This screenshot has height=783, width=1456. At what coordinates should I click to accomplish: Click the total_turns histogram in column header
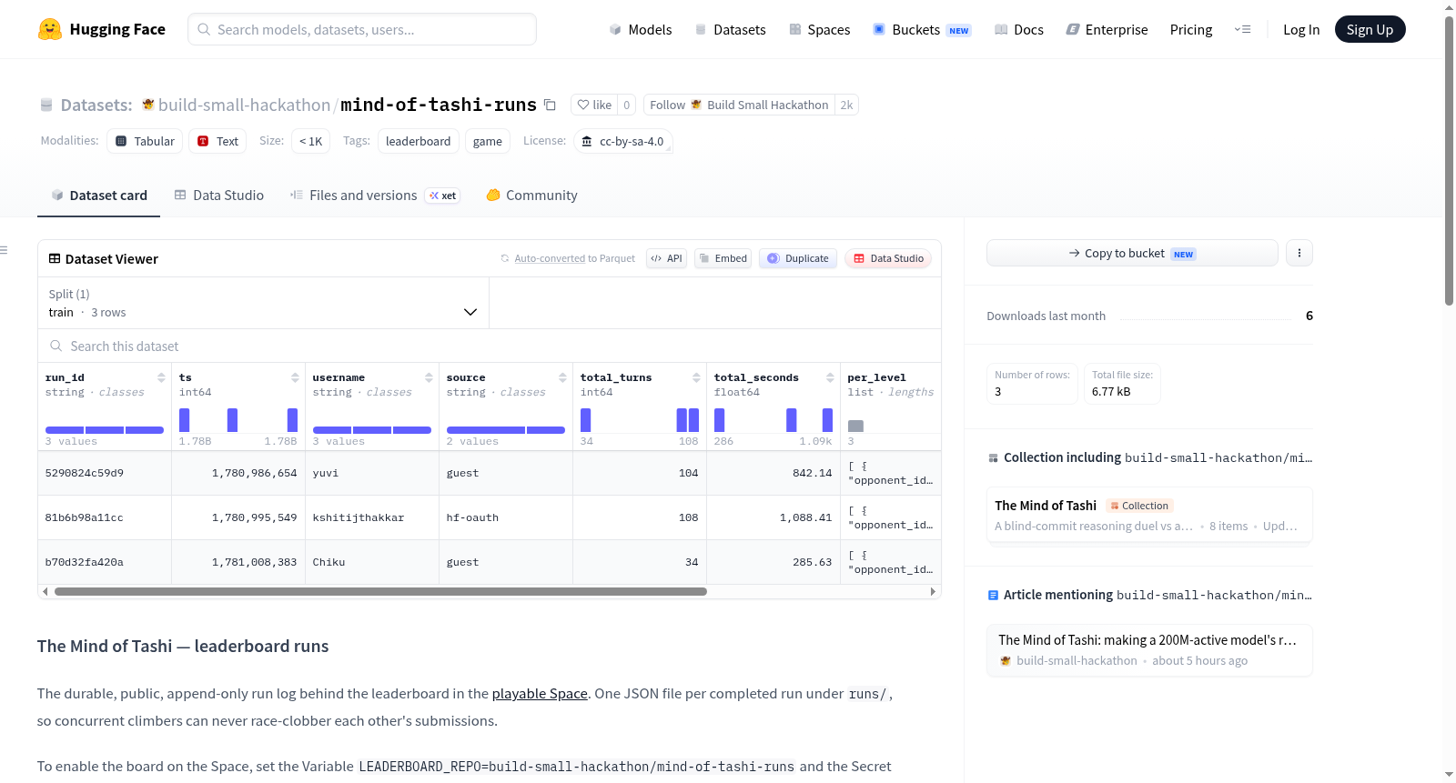coord(640,420)
